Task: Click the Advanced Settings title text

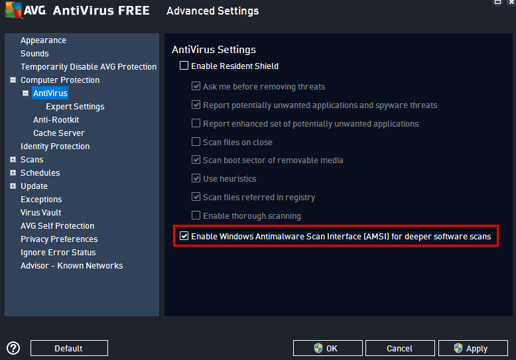Action: (x=213, y=11)
